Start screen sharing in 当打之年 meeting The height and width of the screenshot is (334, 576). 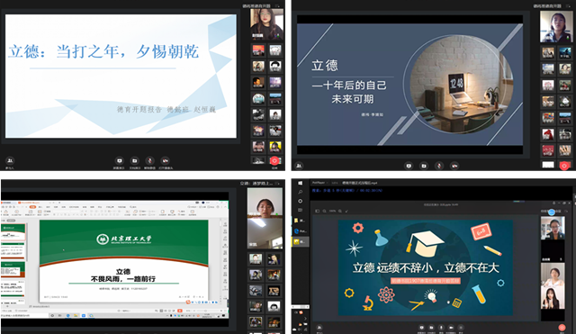coord(120,160)
